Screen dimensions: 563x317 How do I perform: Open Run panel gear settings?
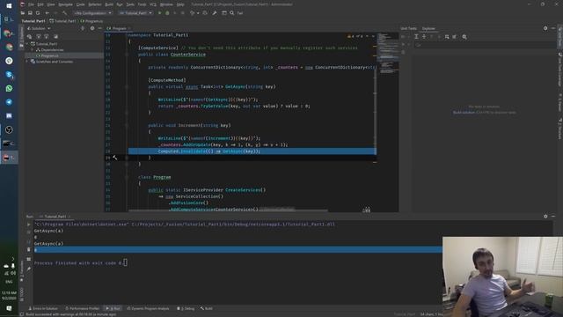tap(545, 217)
